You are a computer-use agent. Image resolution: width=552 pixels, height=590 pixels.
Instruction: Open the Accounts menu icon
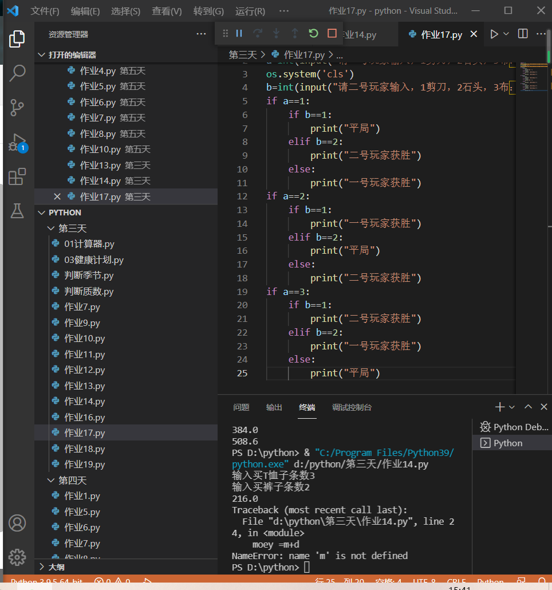click(17, 523)
